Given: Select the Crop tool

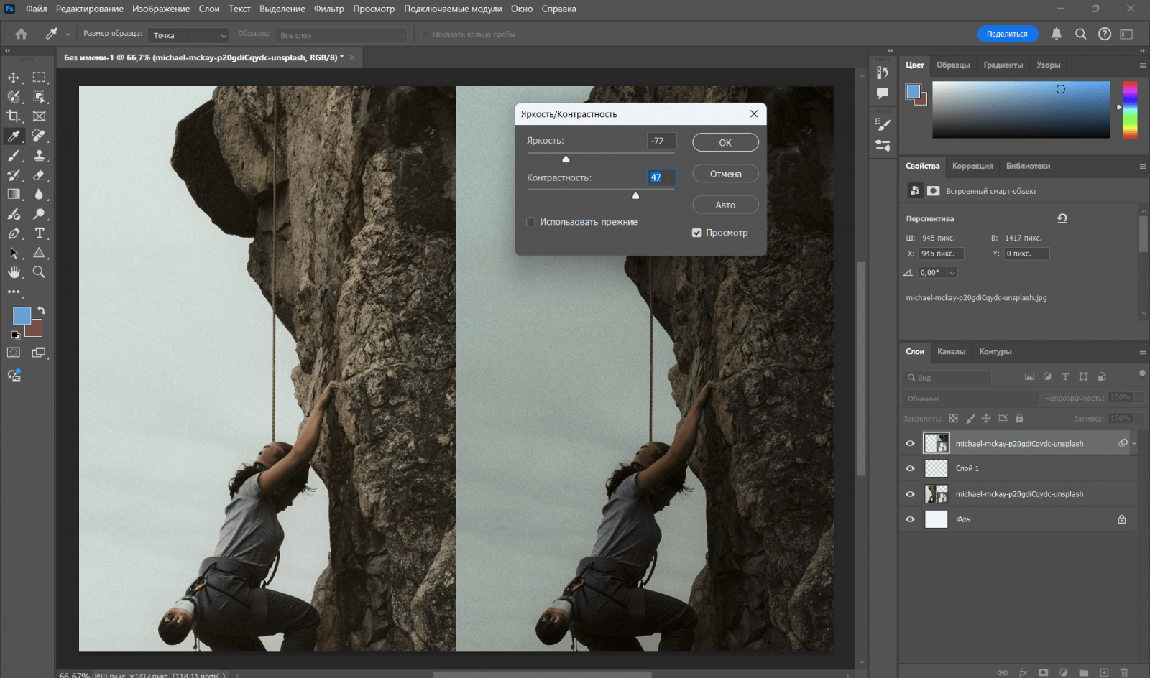Looking at the screenshot, I should coord(14,116).
